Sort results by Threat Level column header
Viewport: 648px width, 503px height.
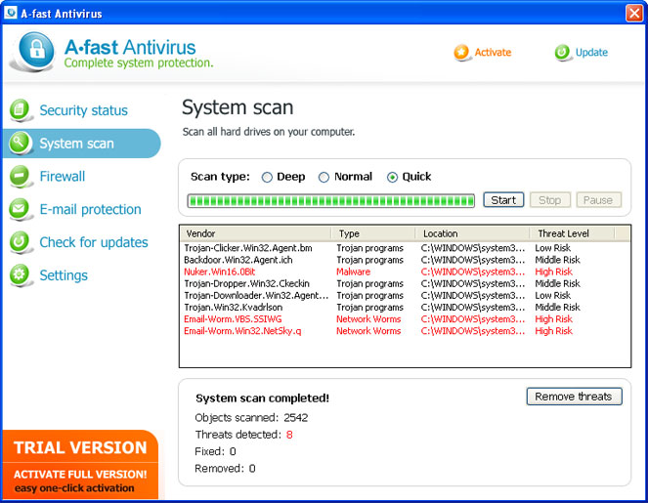[x=572, y=233]
